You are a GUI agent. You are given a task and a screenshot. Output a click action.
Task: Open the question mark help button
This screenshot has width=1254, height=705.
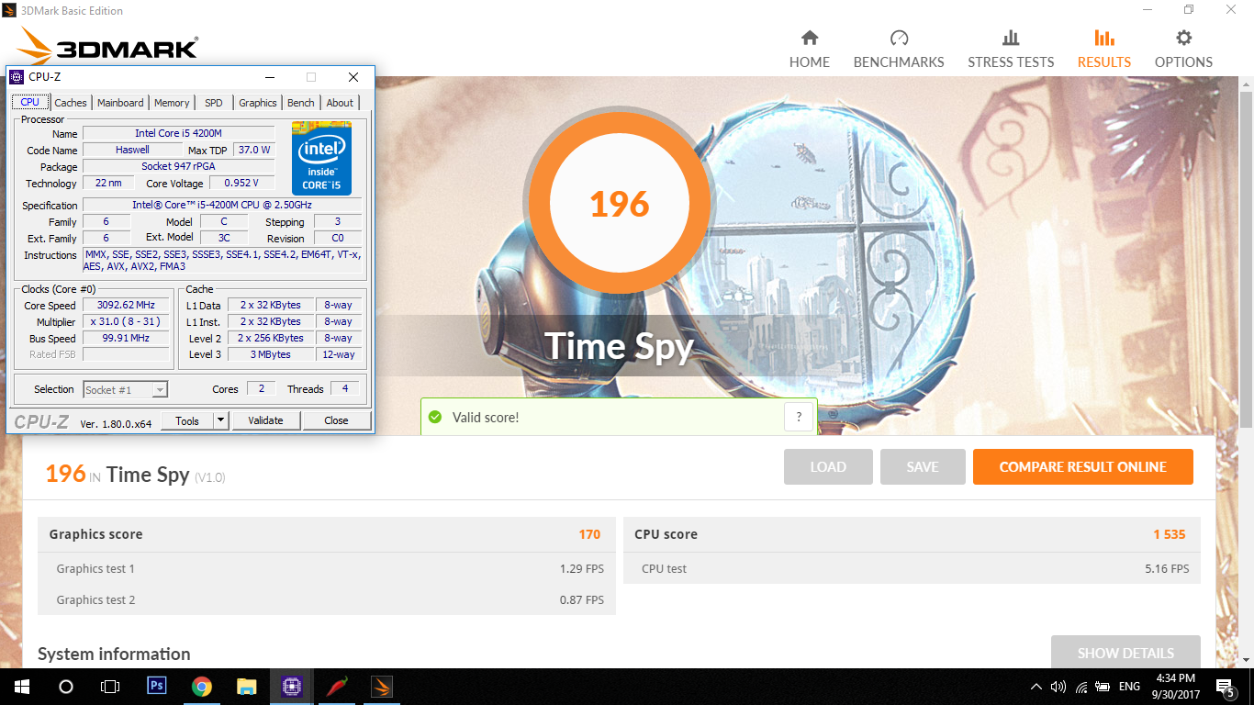pos(800,417)
